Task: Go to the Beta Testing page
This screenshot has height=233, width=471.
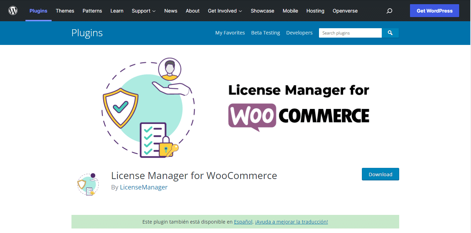Action: point(265,32)
